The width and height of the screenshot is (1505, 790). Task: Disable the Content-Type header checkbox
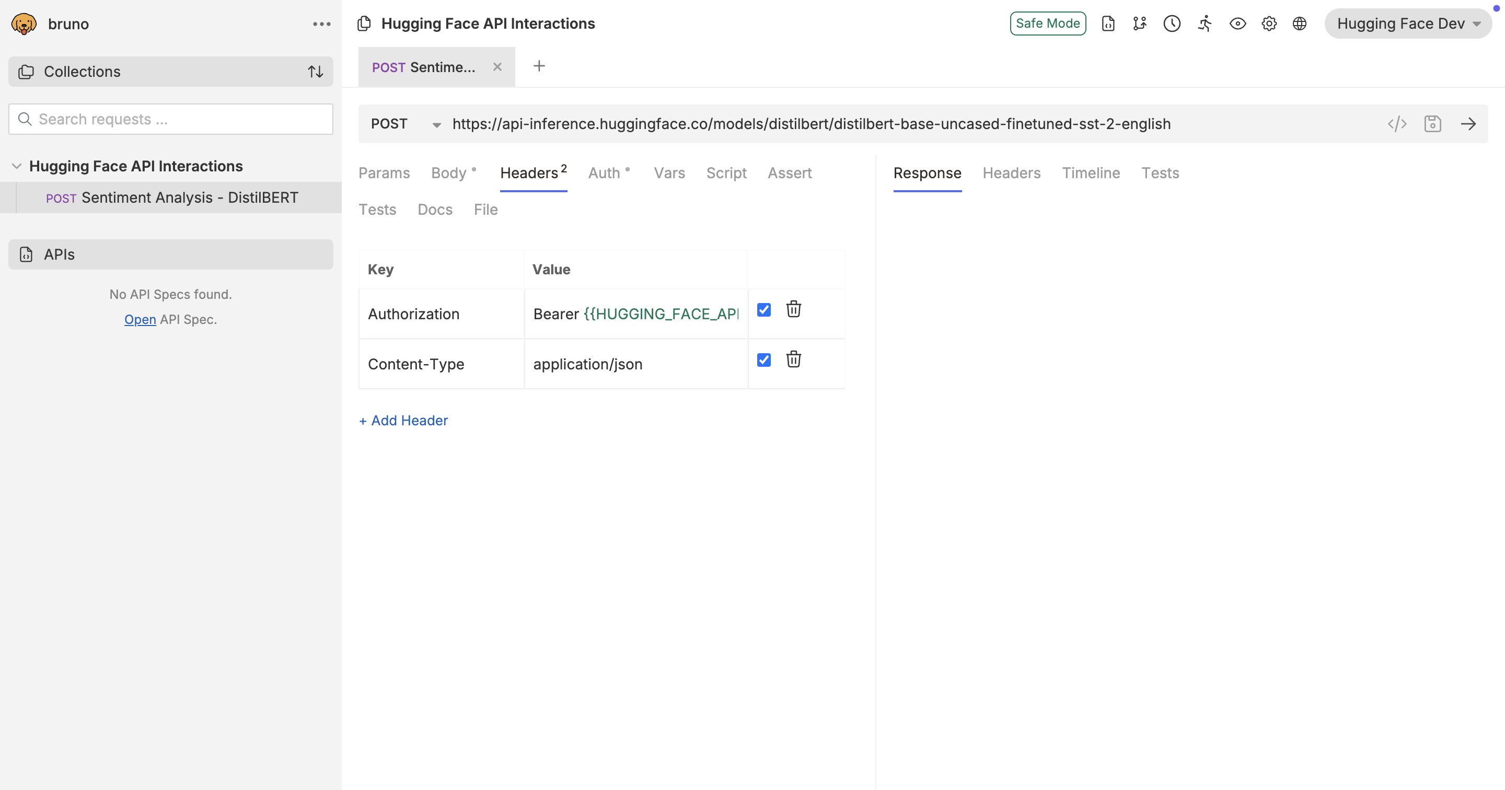point(763,360)
